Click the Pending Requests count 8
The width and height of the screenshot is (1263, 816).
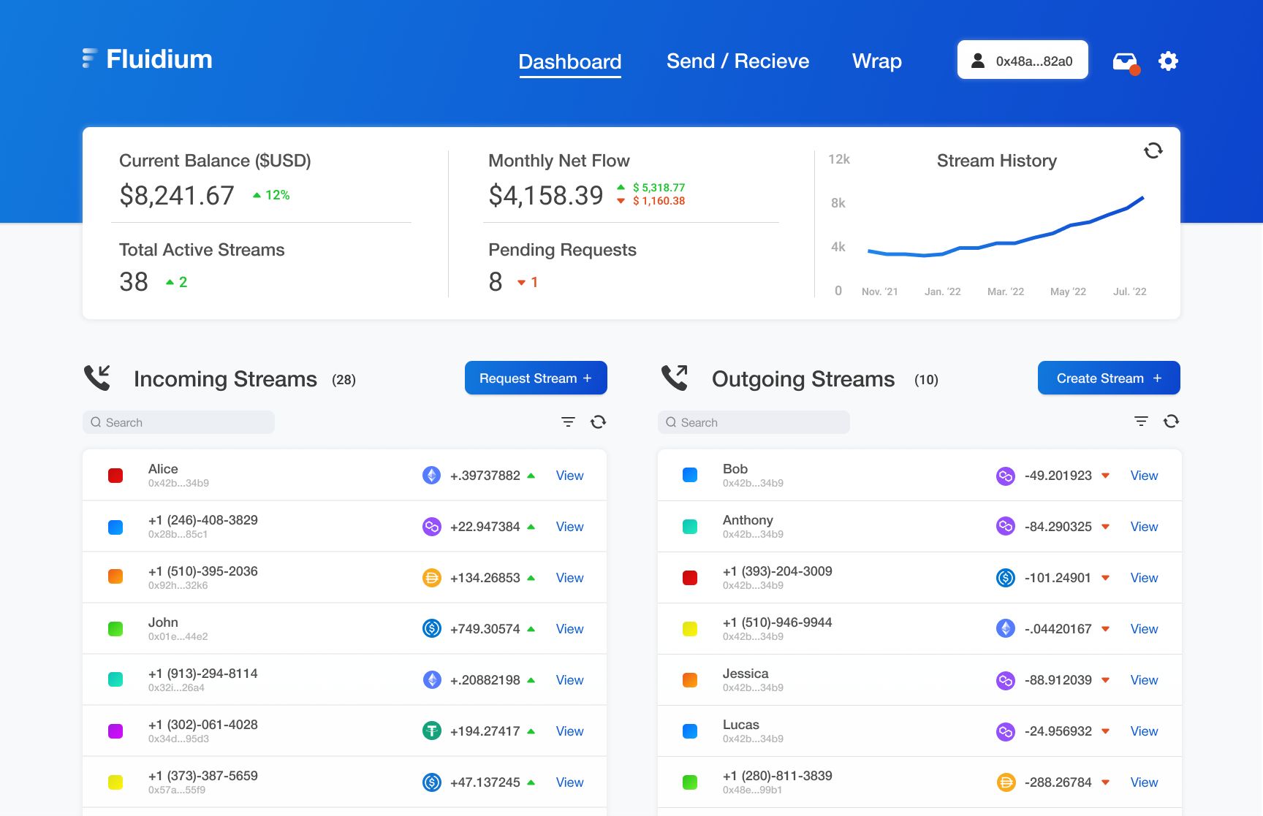pos(496,282)
